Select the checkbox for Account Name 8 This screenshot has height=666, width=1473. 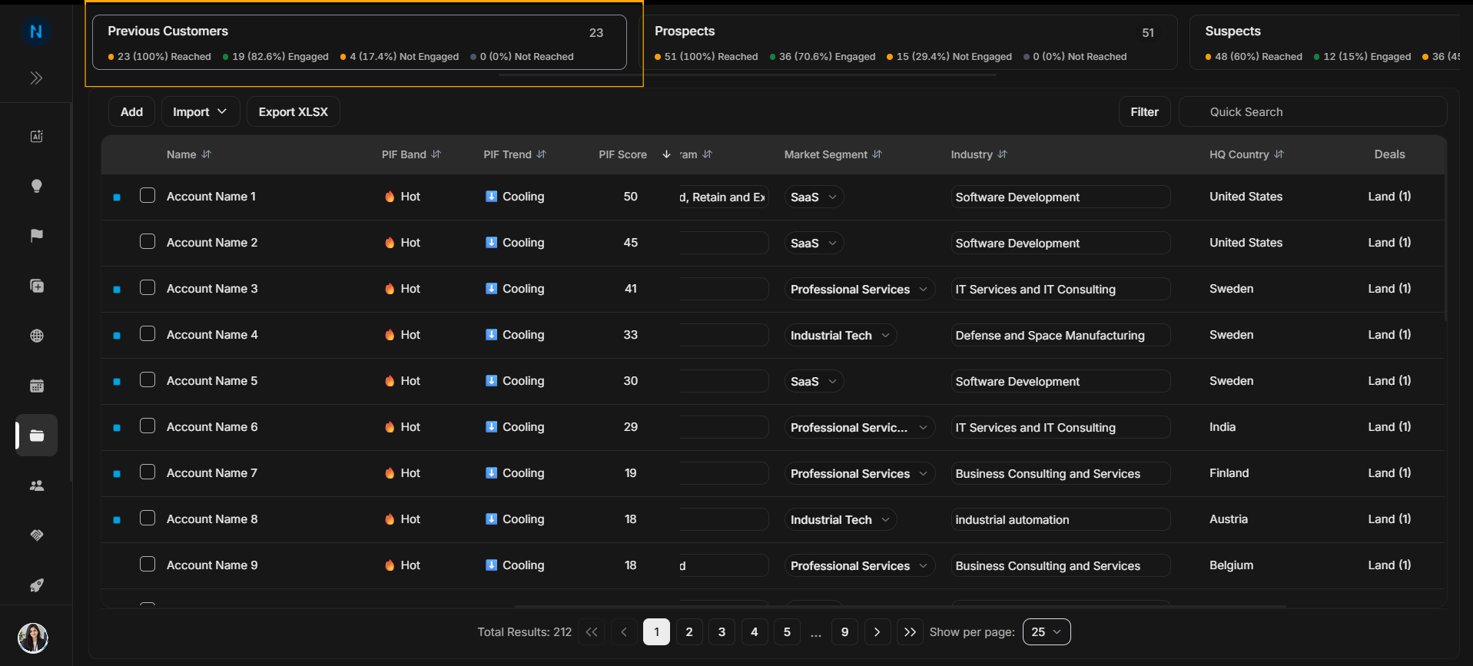(x=148, y=519)
